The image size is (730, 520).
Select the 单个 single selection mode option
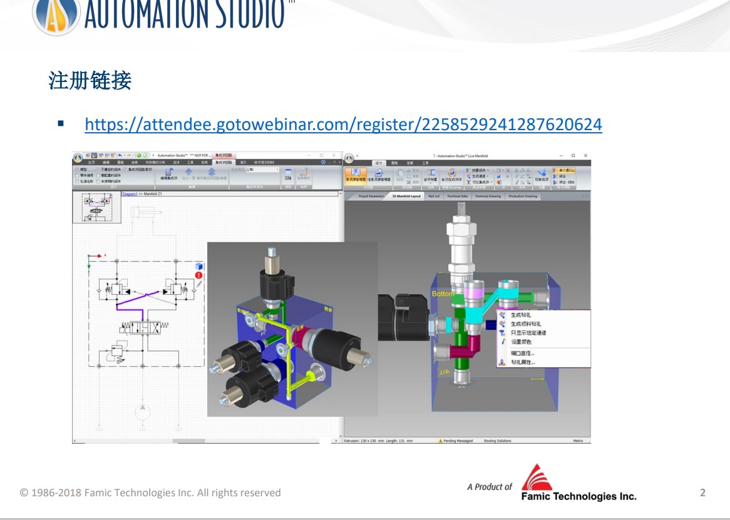[564, 170]
